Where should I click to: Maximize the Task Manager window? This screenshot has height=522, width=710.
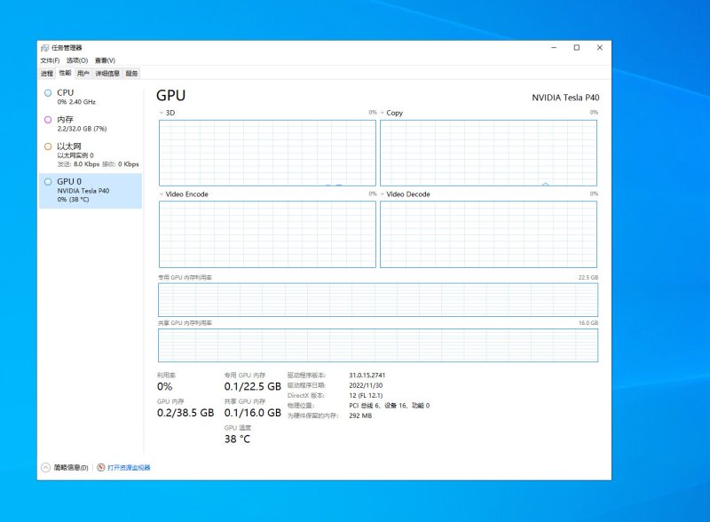[x=577, y=48]
